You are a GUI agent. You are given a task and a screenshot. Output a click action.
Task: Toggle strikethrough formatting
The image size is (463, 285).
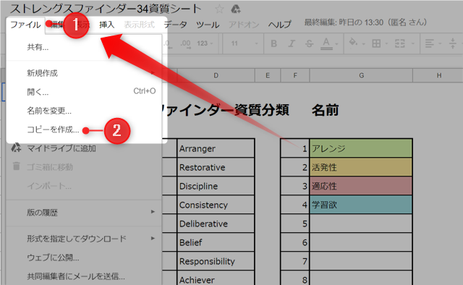[309, 43]
